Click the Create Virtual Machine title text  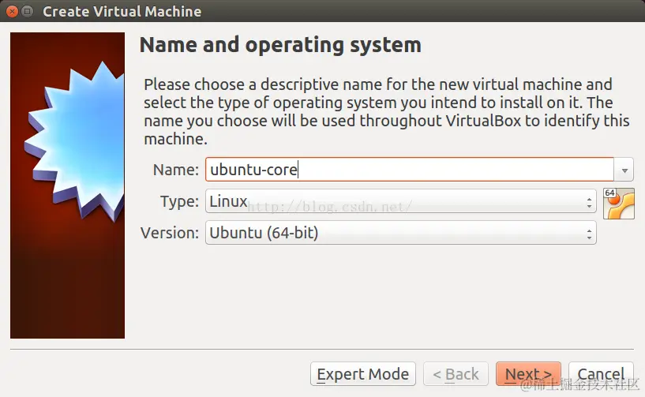(x=122, y=12)
